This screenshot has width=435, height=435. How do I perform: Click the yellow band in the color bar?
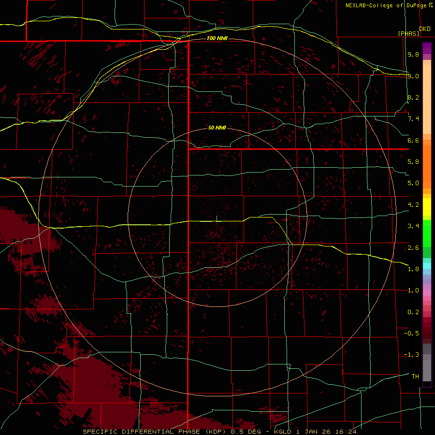[427, 207]
